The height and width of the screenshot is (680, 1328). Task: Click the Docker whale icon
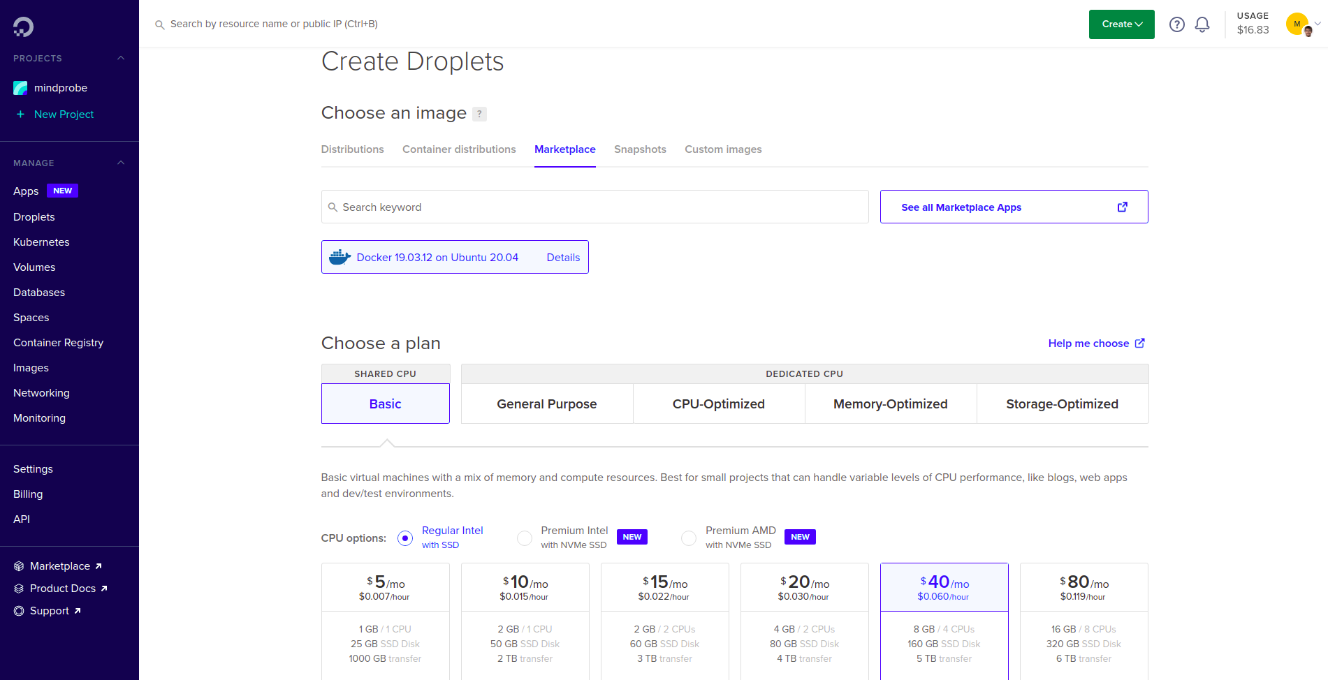340,257
